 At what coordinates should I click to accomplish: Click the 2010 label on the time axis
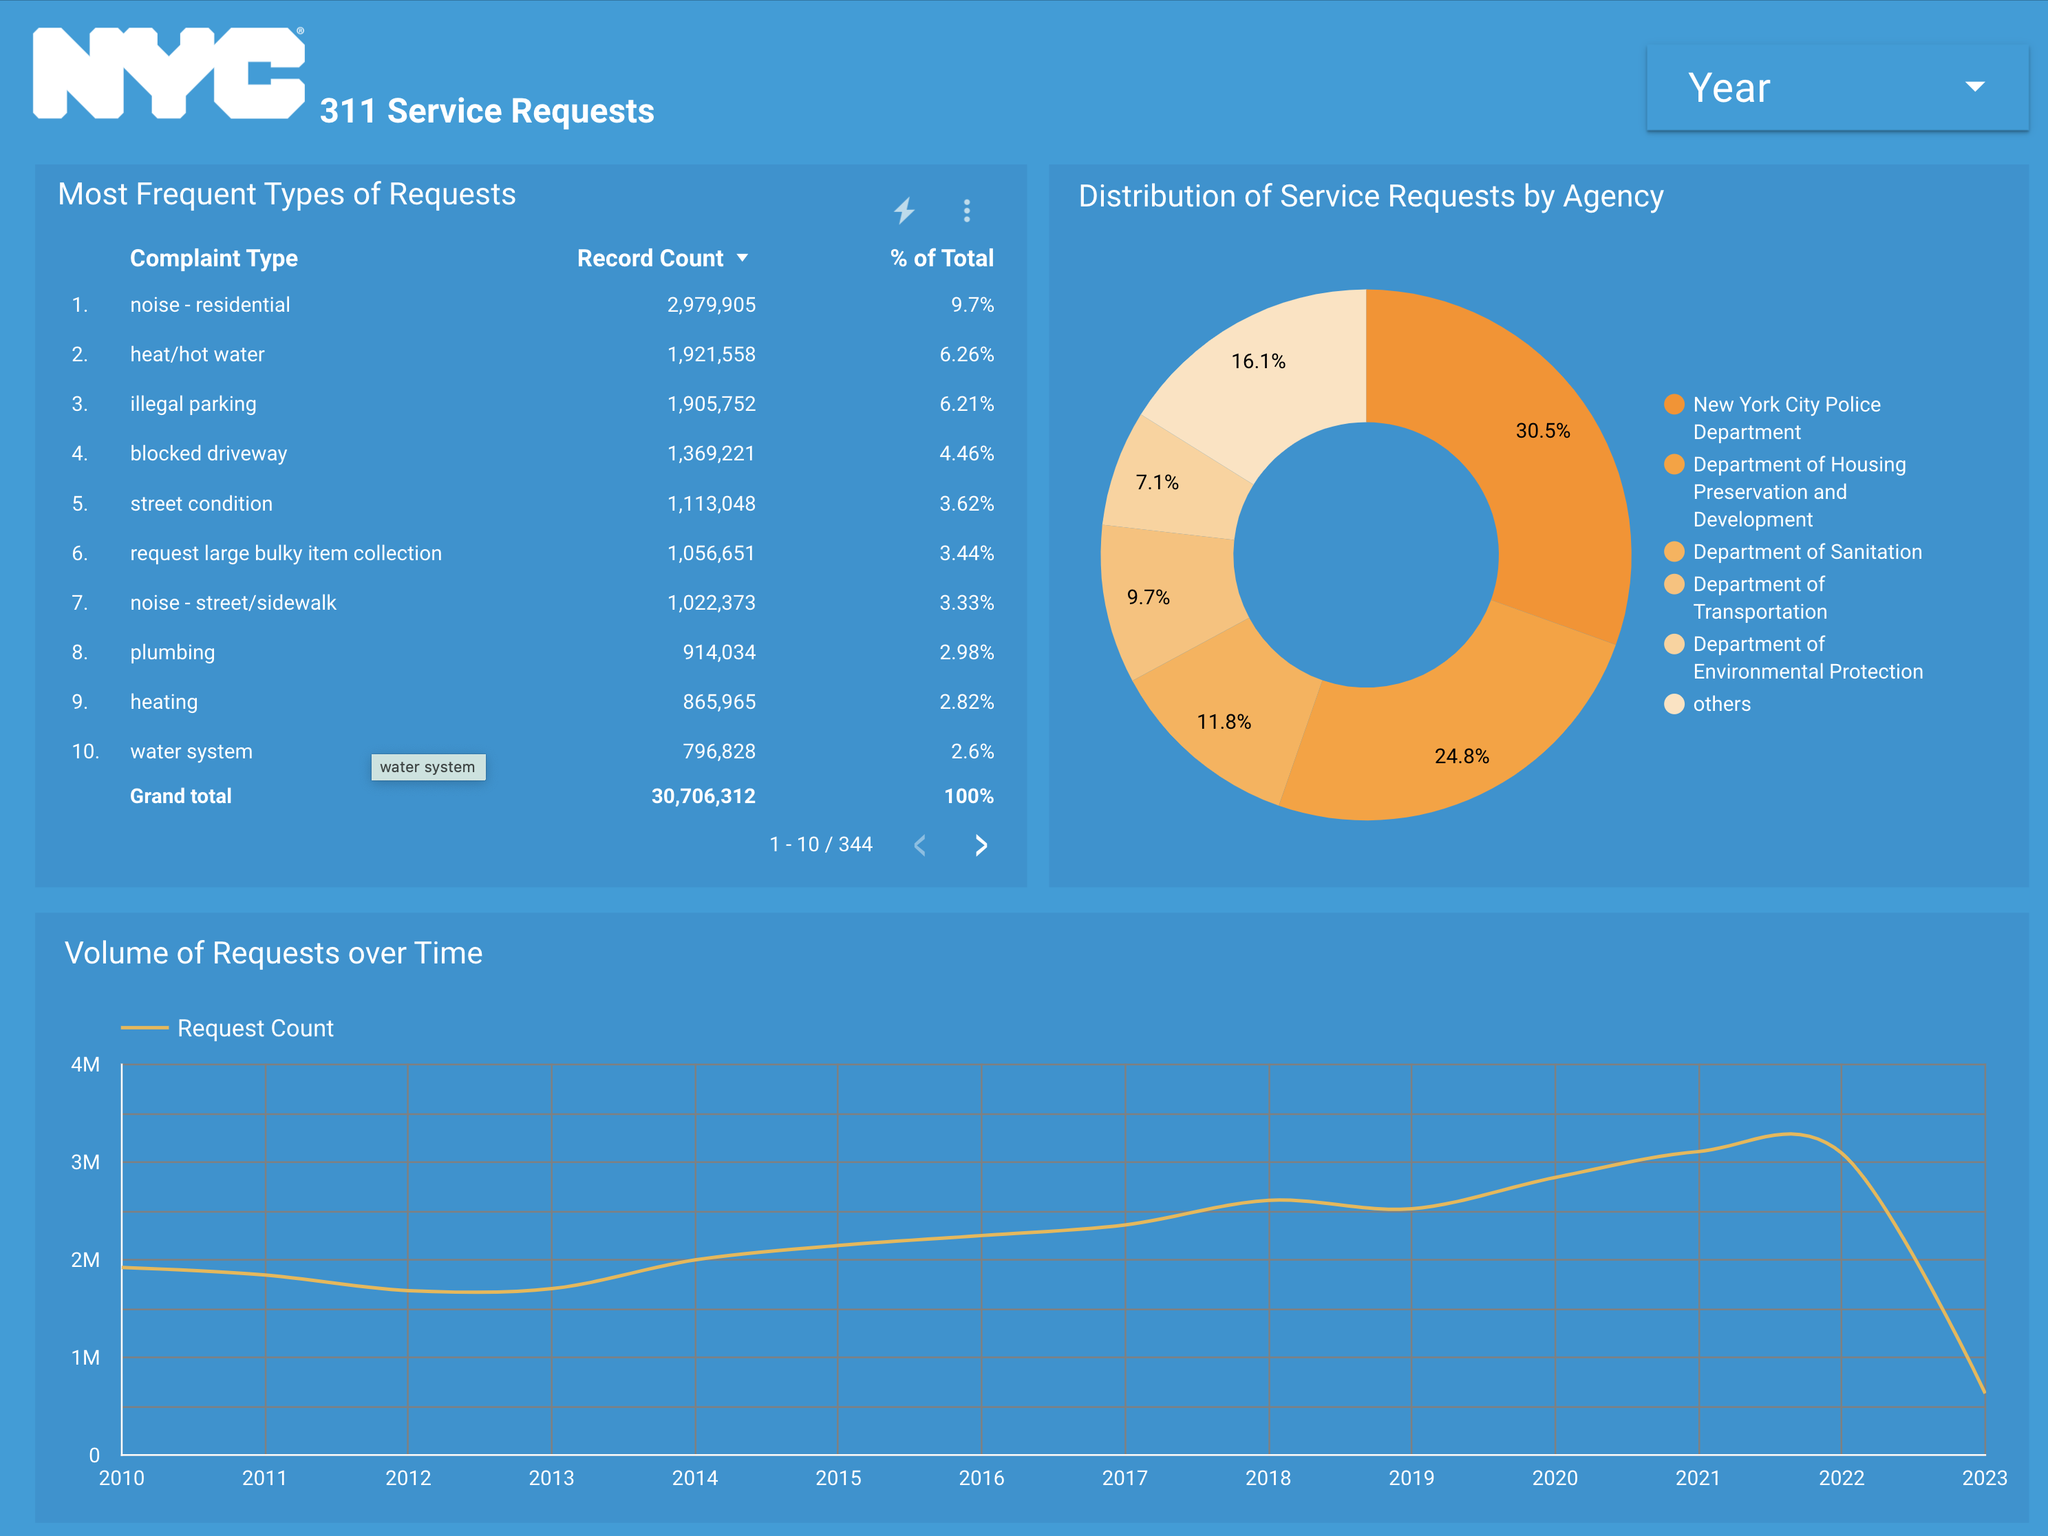click(x=121, y=1478)
